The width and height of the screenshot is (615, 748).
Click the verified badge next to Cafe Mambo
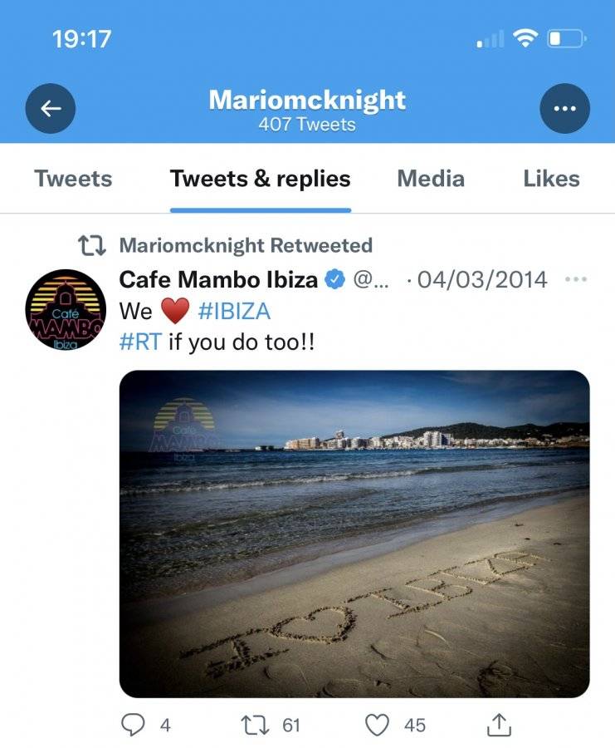click(x=335, y=279)
